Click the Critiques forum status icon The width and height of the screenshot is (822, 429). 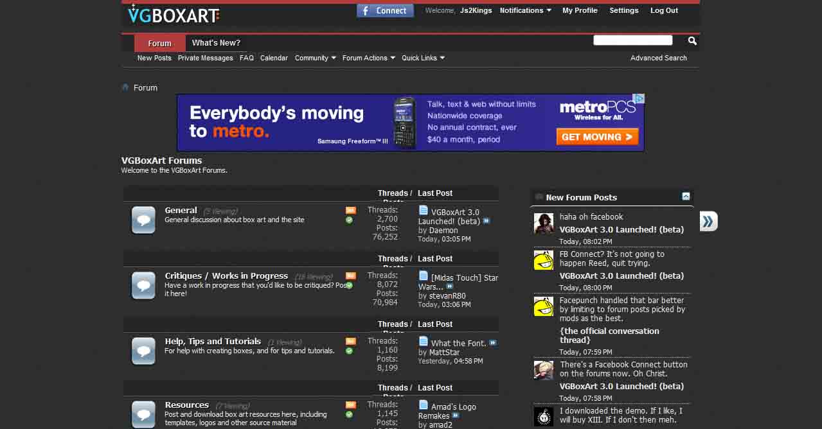point(143,285)
